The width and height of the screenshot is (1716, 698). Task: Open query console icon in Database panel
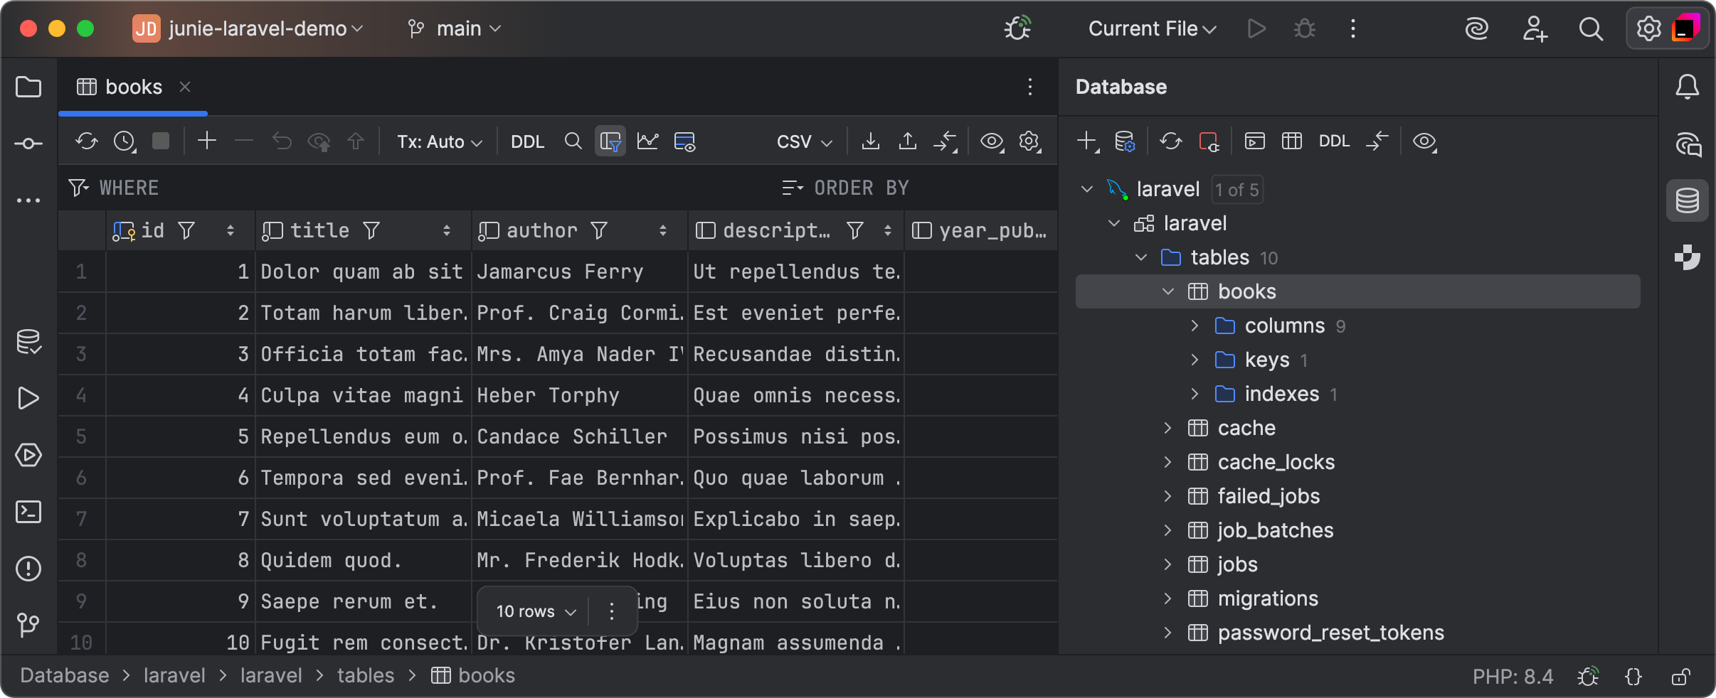tap(1255, 141)
